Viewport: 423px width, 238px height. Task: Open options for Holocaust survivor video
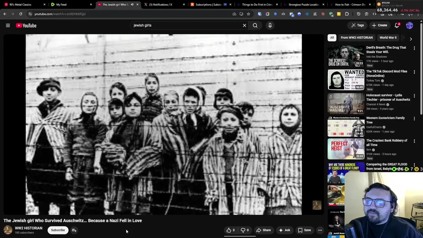click(x=414, y=96)
